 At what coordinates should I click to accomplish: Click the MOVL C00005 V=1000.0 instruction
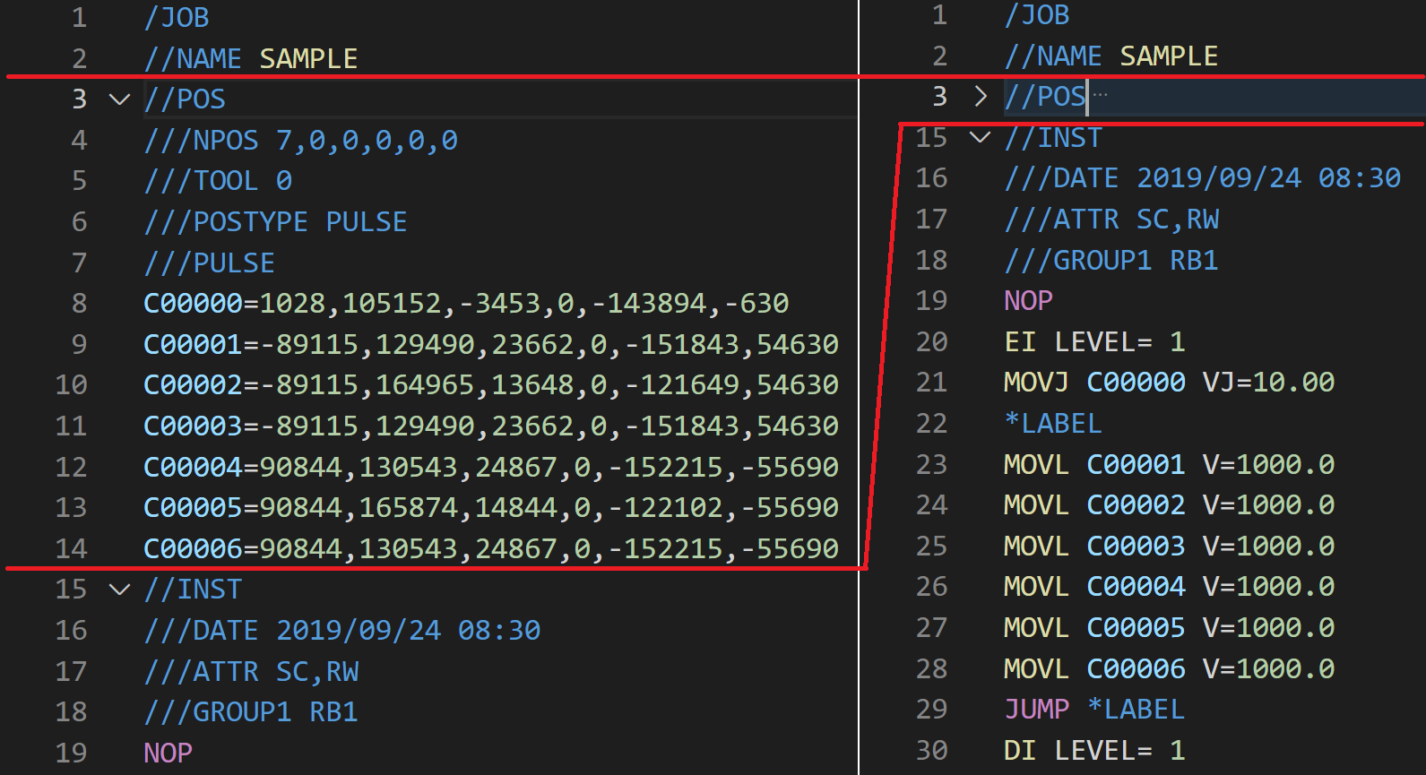[x=1170, y=628]
